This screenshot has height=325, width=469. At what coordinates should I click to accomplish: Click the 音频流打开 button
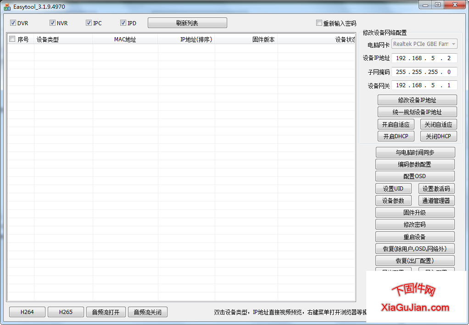(x=106, y=312)
